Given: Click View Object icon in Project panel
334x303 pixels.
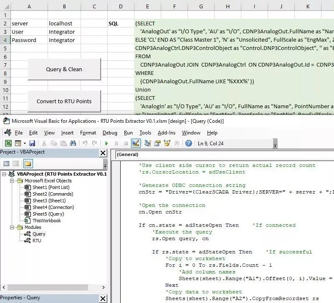Looking at the screenshot, I should tap(16, 164).
